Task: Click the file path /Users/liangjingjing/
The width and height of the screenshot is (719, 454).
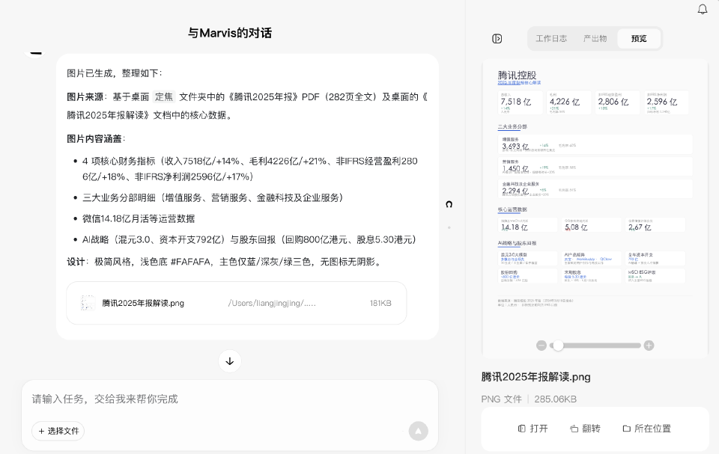Action: [272, 303]
